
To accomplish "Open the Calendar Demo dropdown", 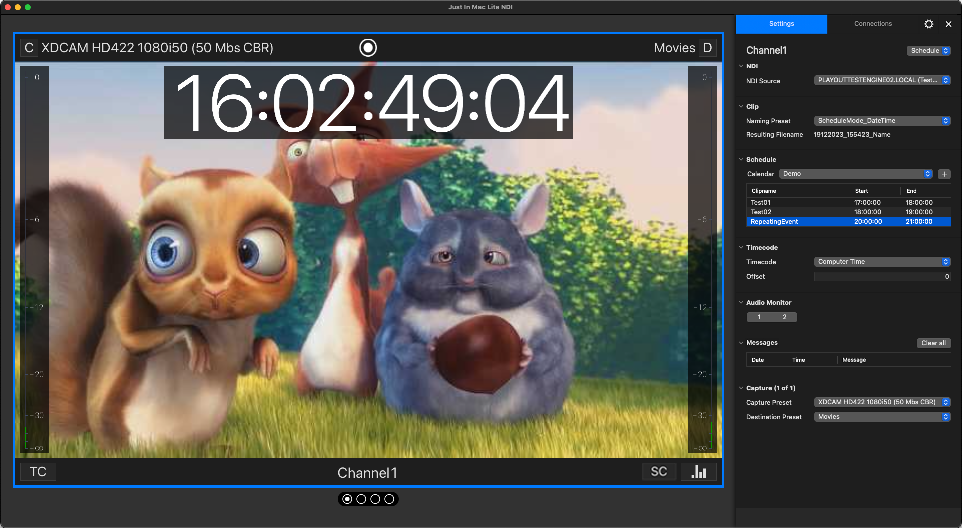I will 856,174.
